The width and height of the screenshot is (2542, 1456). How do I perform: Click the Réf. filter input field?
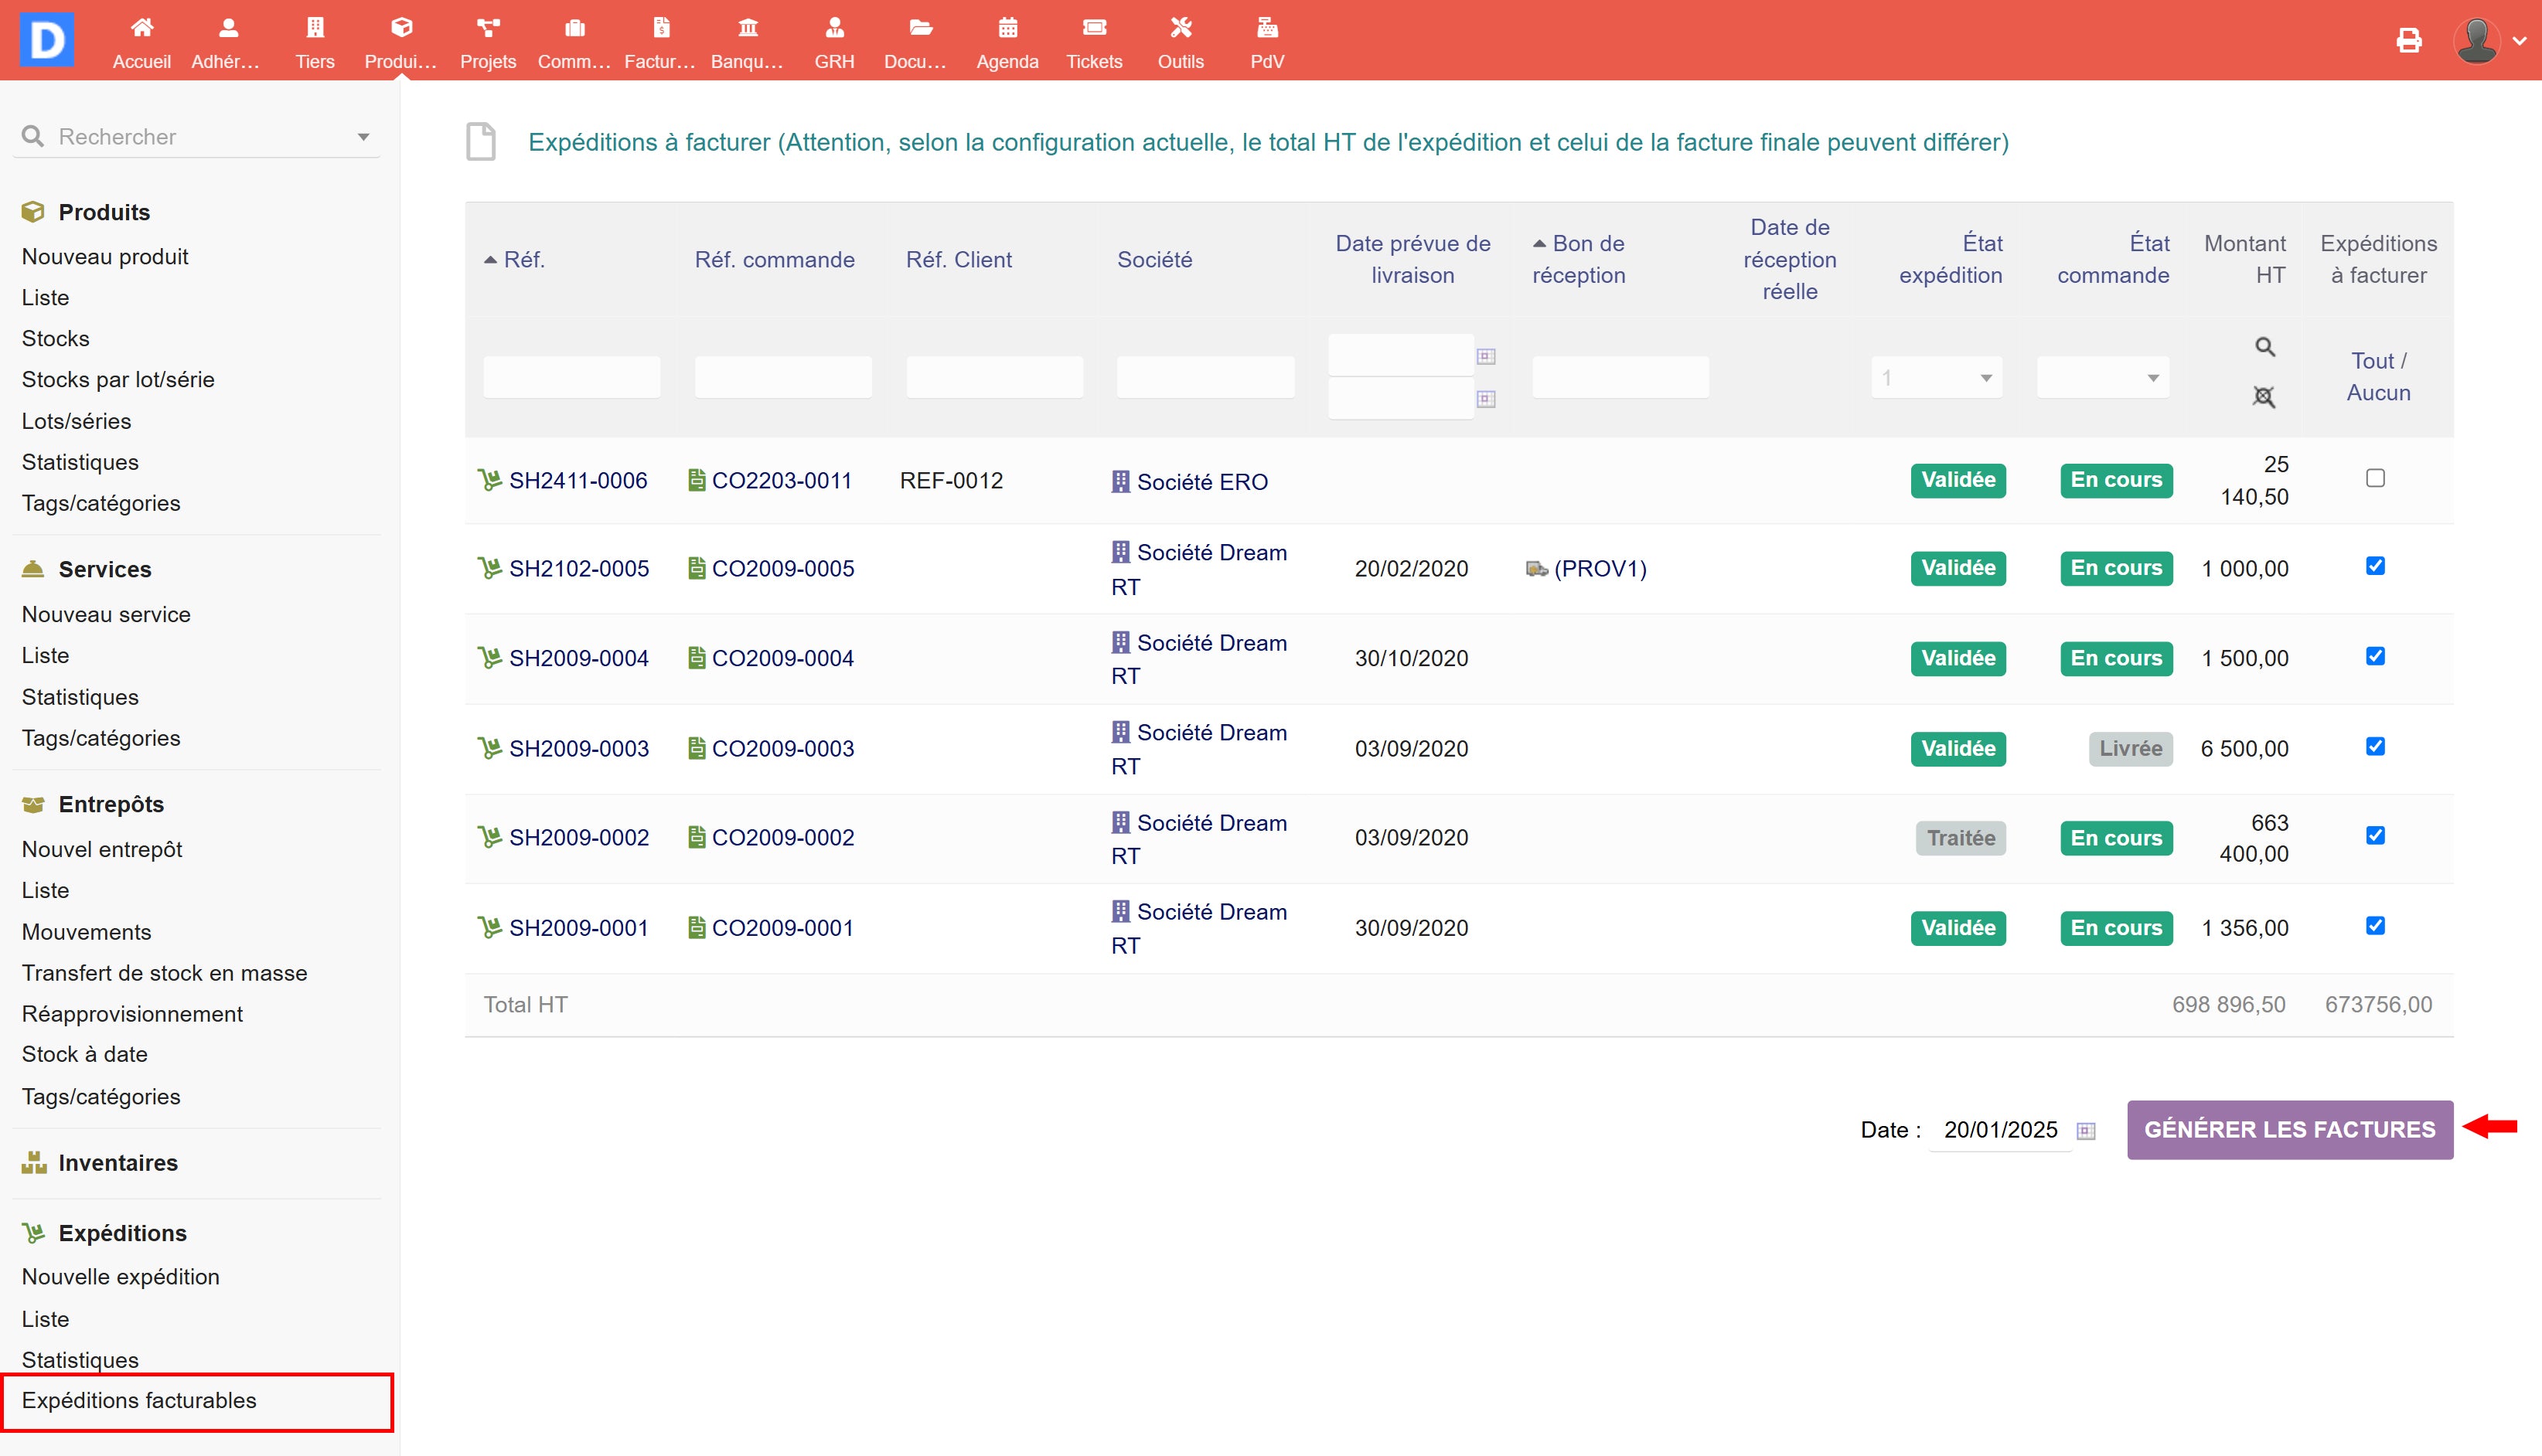pyautogui.click(x=571, y=378)
